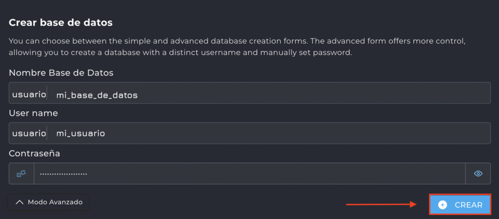The width and height of the screenshot is (499, 219).
Task: Click the Crear base de datos heading
Action: coord(60,22)
